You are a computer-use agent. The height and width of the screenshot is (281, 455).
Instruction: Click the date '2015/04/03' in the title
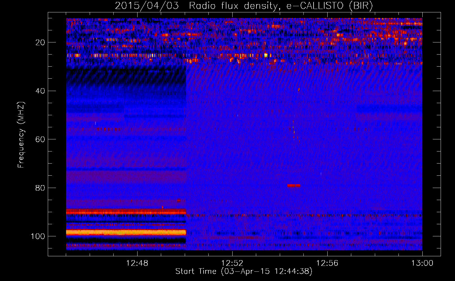(x=147, y=6)
